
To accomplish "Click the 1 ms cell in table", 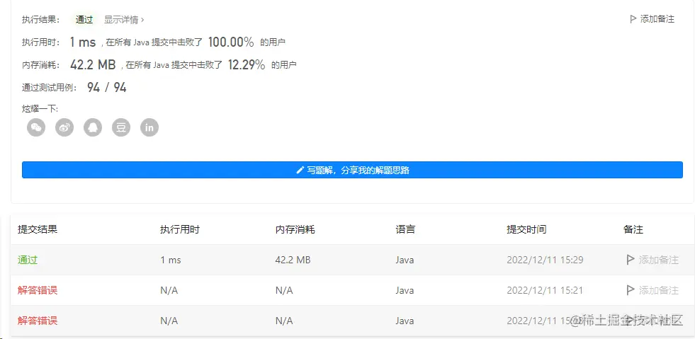I will coord(171,260).
